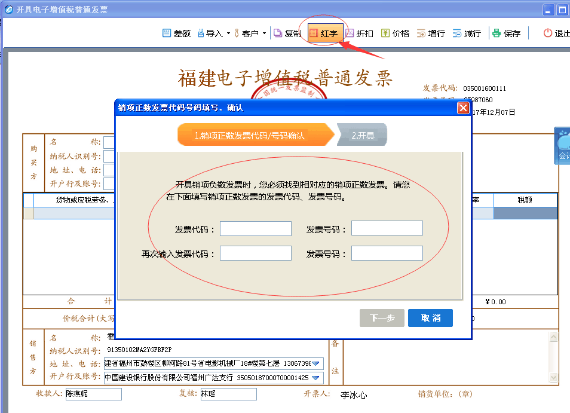570x413 pixels.
Task: Click the 复制 copy toolbar icon
Action: pos(278,33)
